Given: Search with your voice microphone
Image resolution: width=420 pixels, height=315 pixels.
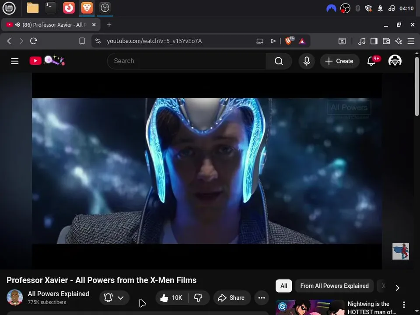Looking at the screenshot, I should [x=307, y=61].
